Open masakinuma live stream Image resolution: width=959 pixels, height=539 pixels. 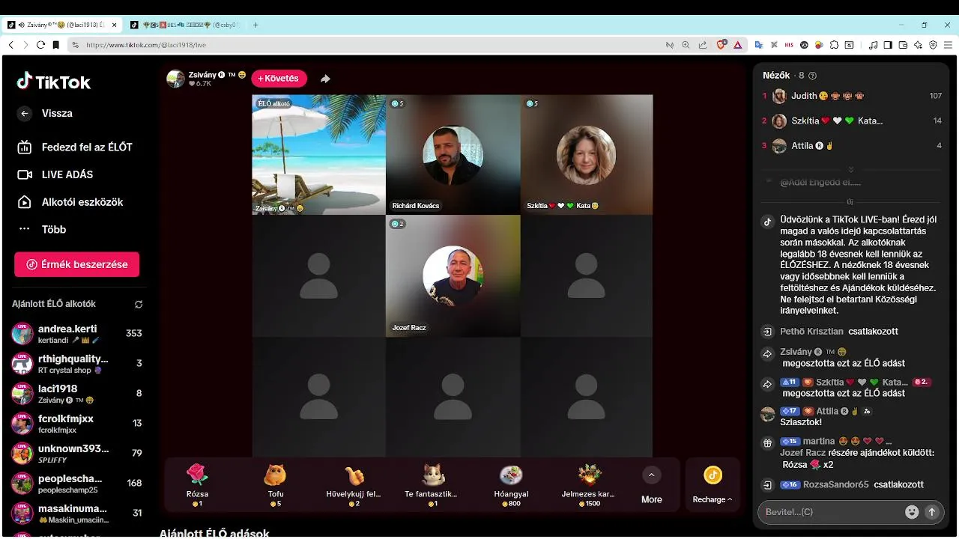[77, 514]
